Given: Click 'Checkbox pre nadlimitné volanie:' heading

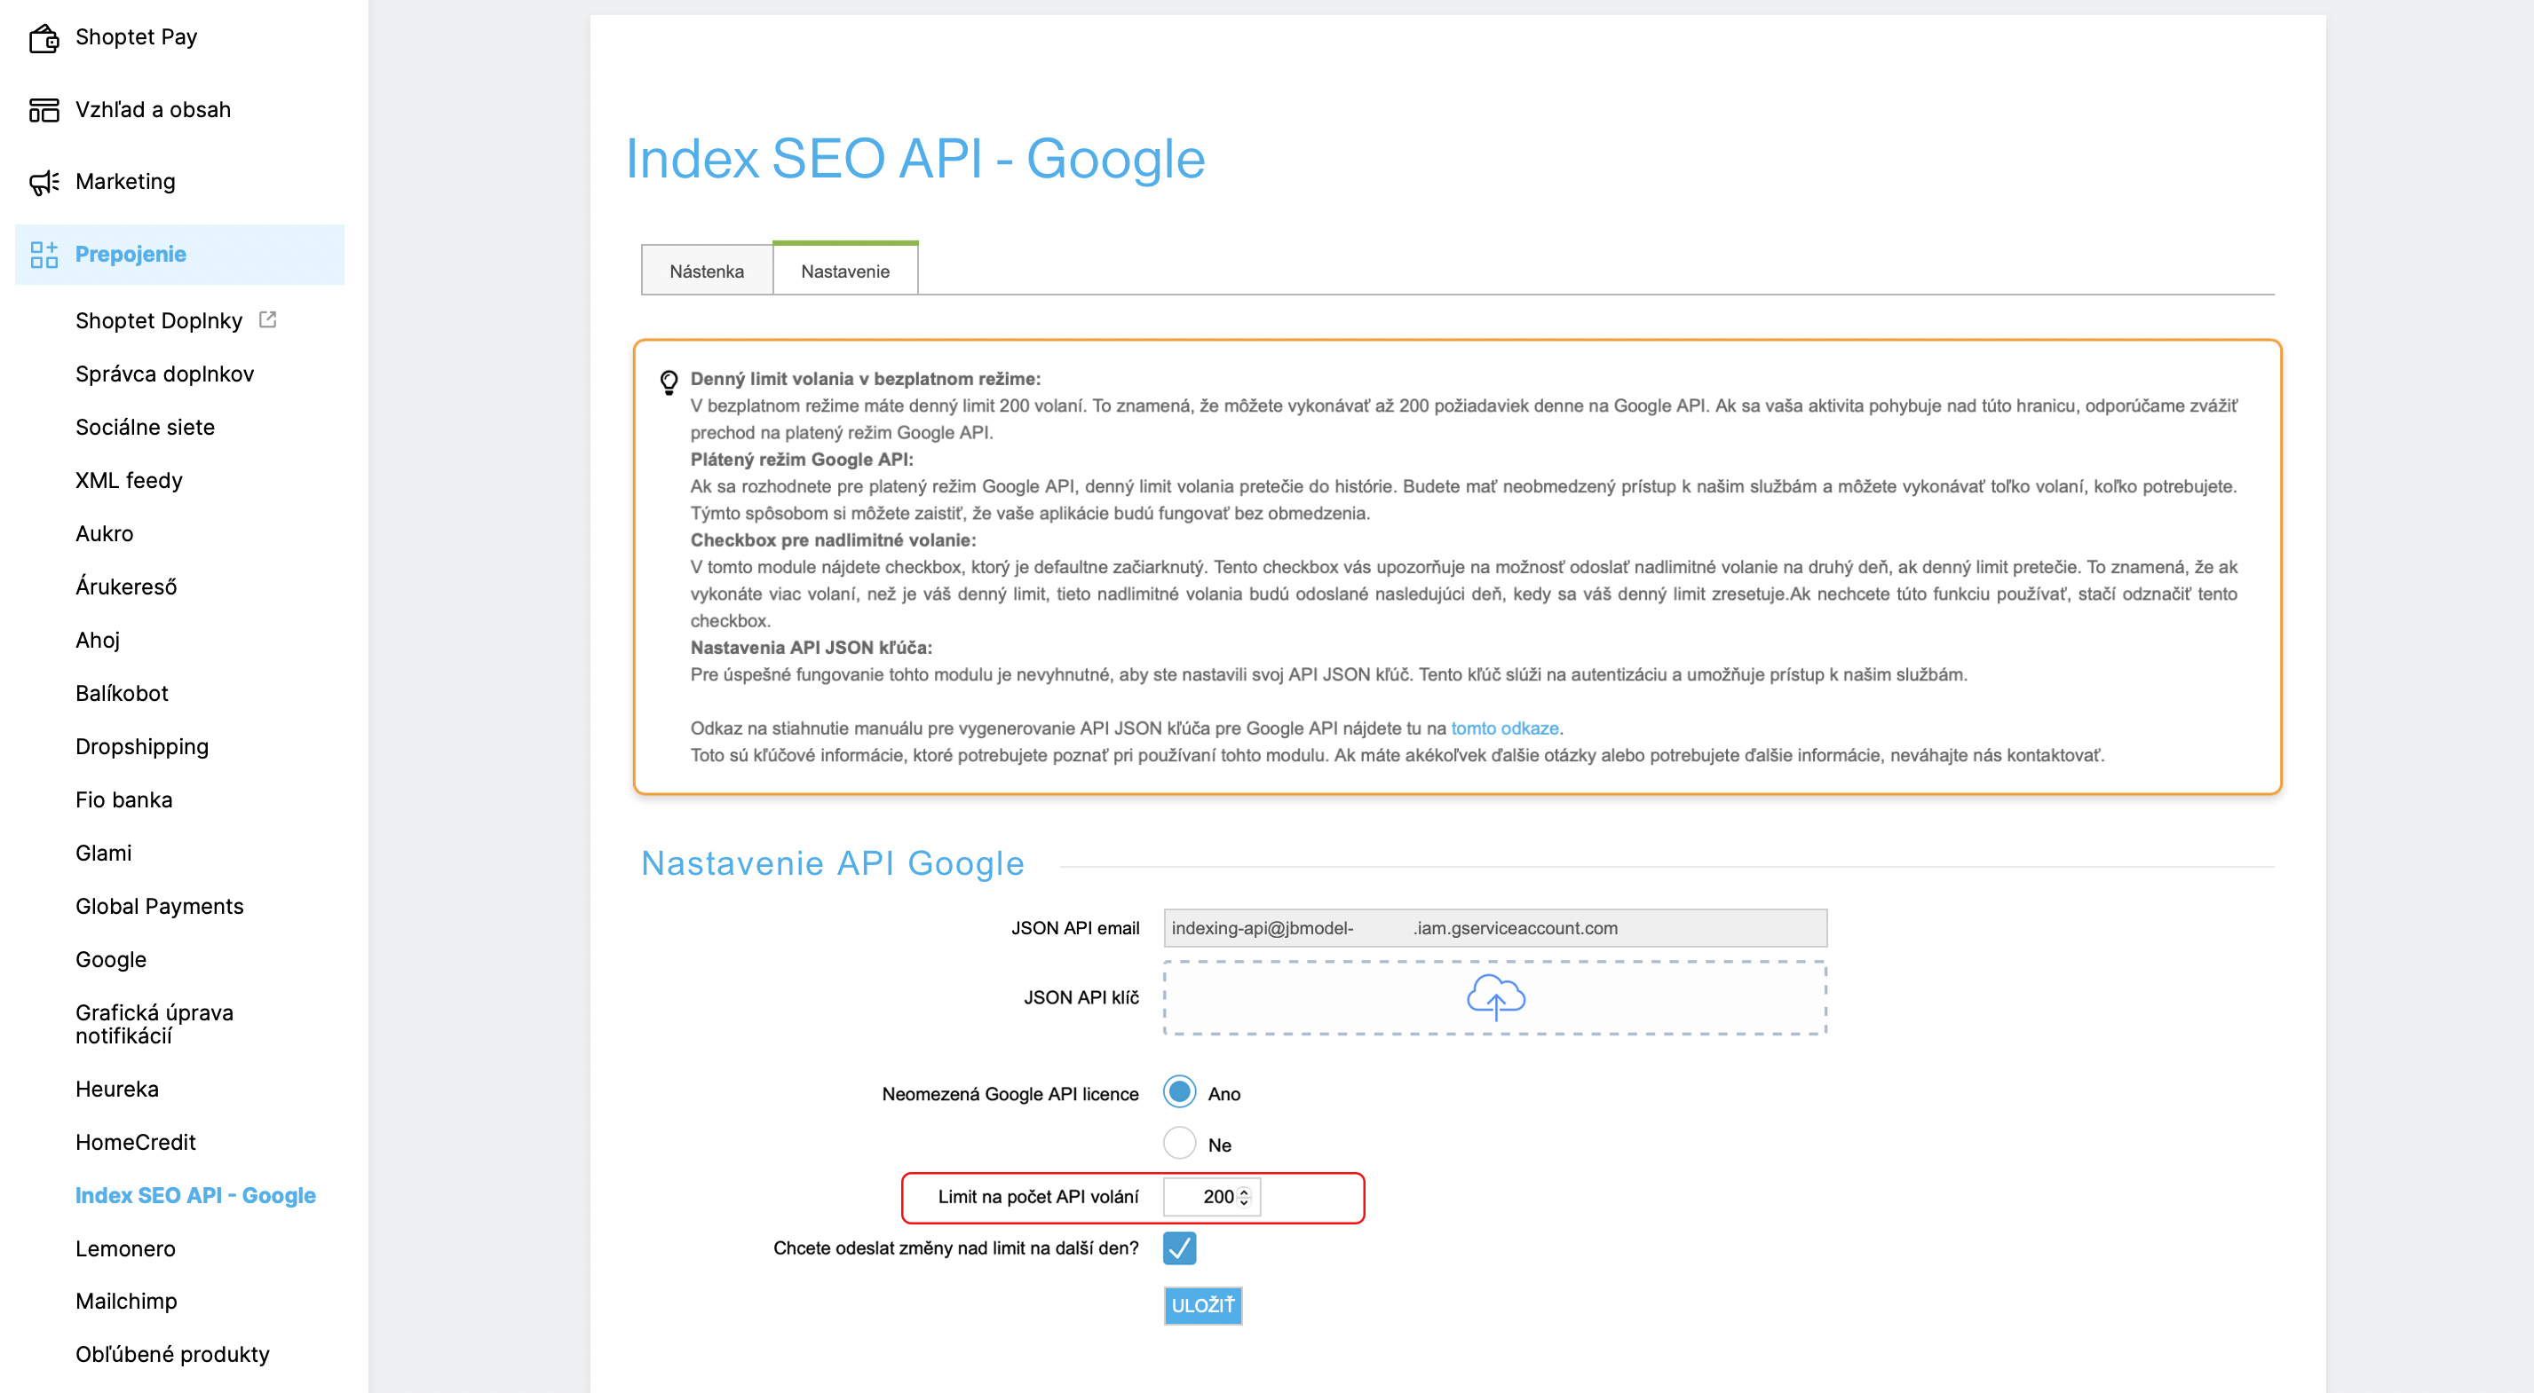Looking at the screenshot, I should [832, 539].
